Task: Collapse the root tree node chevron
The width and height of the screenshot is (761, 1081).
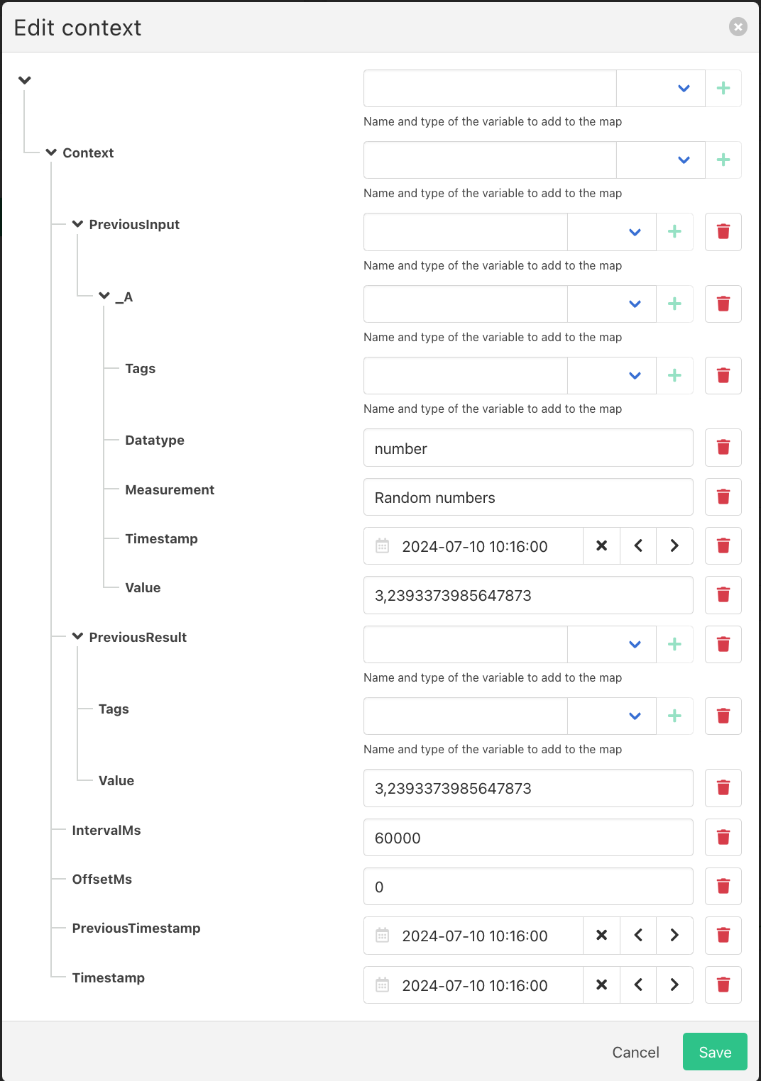Action: (25, 80)
